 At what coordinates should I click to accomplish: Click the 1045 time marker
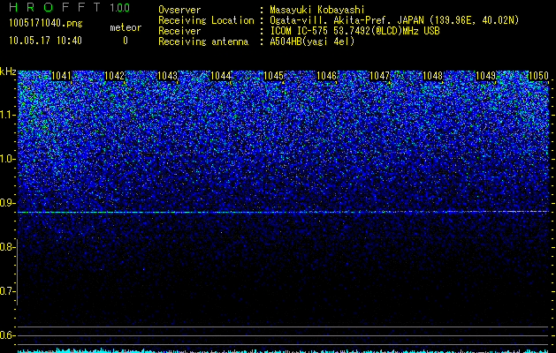click(273, 76)
